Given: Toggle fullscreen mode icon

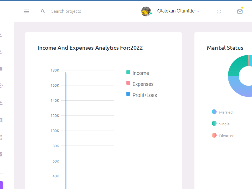Looking at the screenshot, I should 219,11.
